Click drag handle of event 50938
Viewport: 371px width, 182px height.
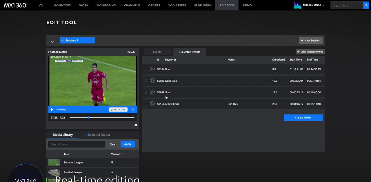coord(145,92)
